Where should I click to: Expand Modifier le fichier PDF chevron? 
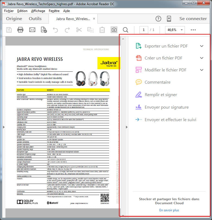pos(202,70)
